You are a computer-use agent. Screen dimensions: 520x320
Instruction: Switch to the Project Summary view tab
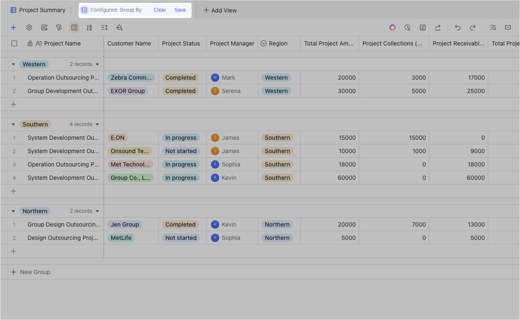point(38,10)
